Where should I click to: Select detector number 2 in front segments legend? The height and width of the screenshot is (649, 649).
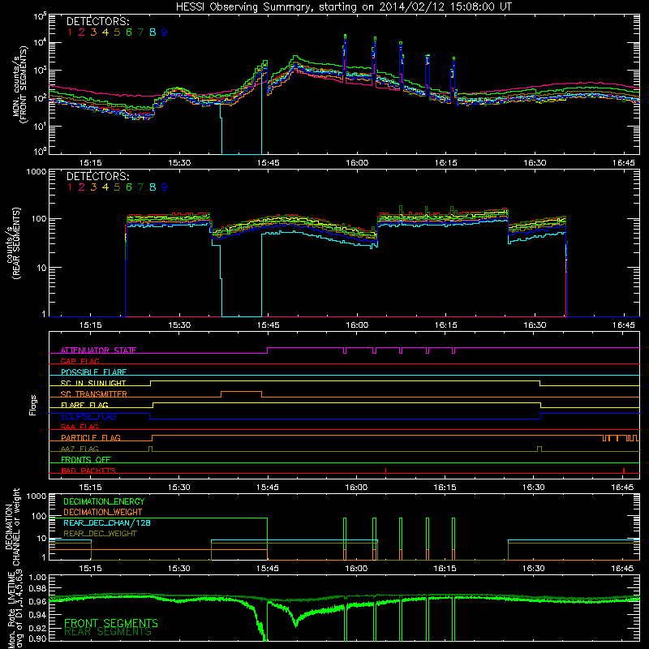82,32
